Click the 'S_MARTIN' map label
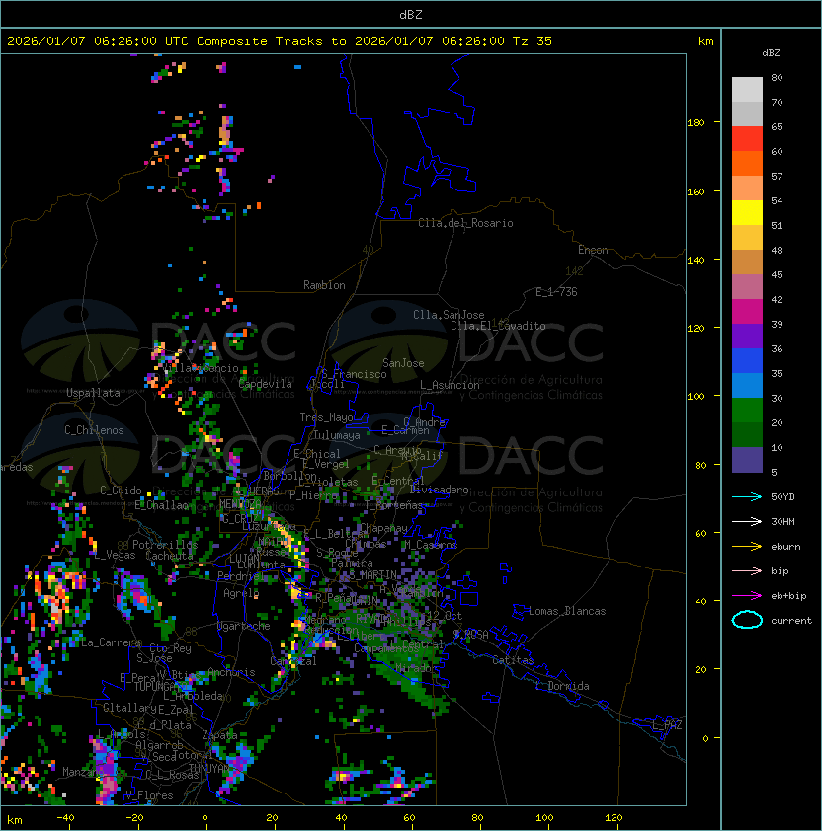Viewport: 822px width, 831px height. tap(372, 574)
